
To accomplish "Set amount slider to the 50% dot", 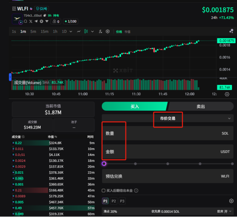I will [x=168, y=164].
